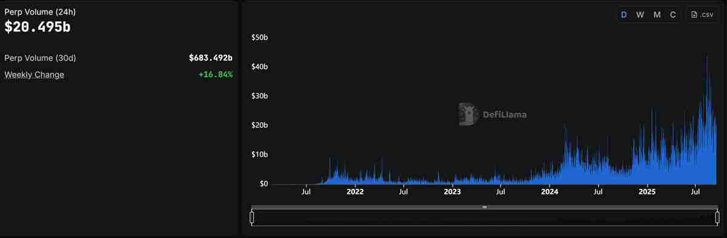Switch chart to Cumulative (C) view
727x238 pixels.
[672, 15]
